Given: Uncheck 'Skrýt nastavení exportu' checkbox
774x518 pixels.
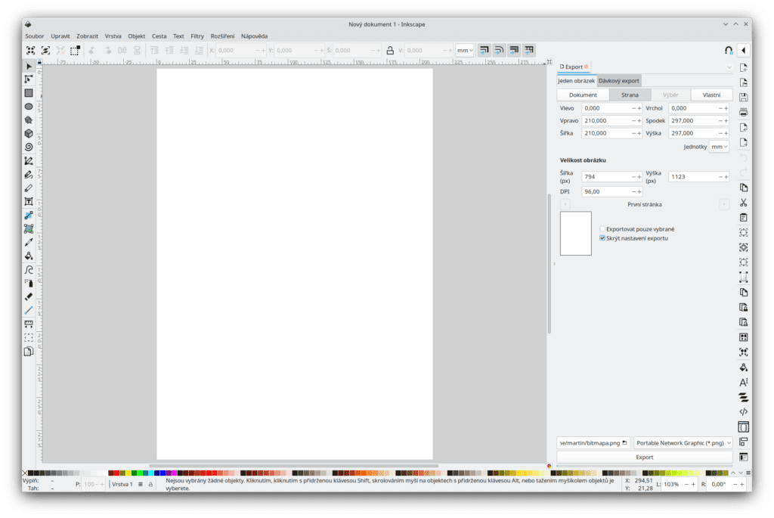Looking at the screenshot, I should [x=602, y=238].
